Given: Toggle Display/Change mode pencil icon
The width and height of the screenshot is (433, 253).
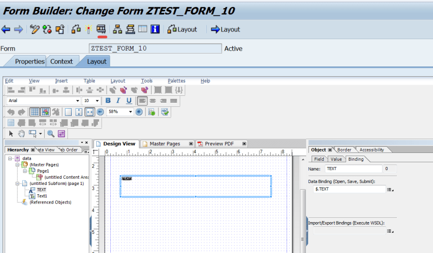Looking at the screenshot, I should coord(35,29).
